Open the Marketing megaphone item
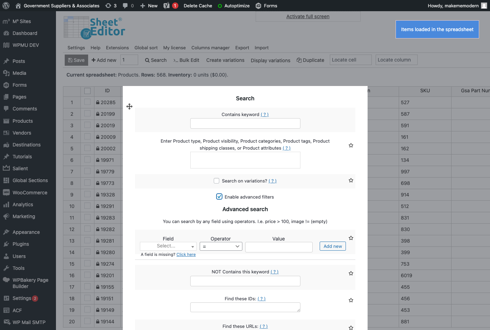Image resolution: width=490 pixels, height=330 pixels. click(6, 216)
